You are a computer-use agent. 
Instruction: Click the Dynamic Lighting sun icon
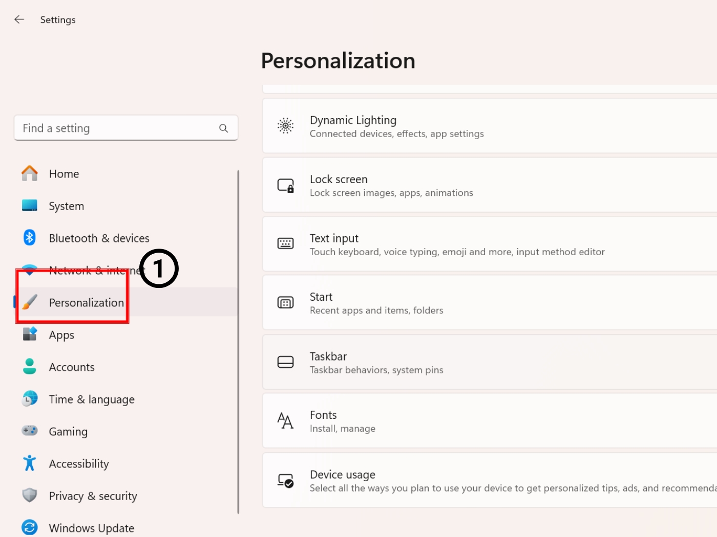[285, 125]
